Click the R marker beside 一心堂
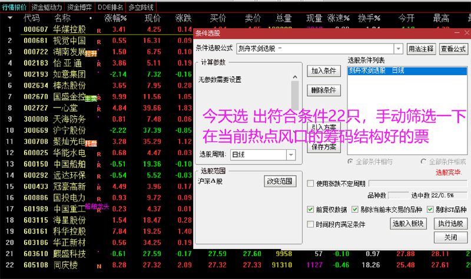 (x=99, y=109)
